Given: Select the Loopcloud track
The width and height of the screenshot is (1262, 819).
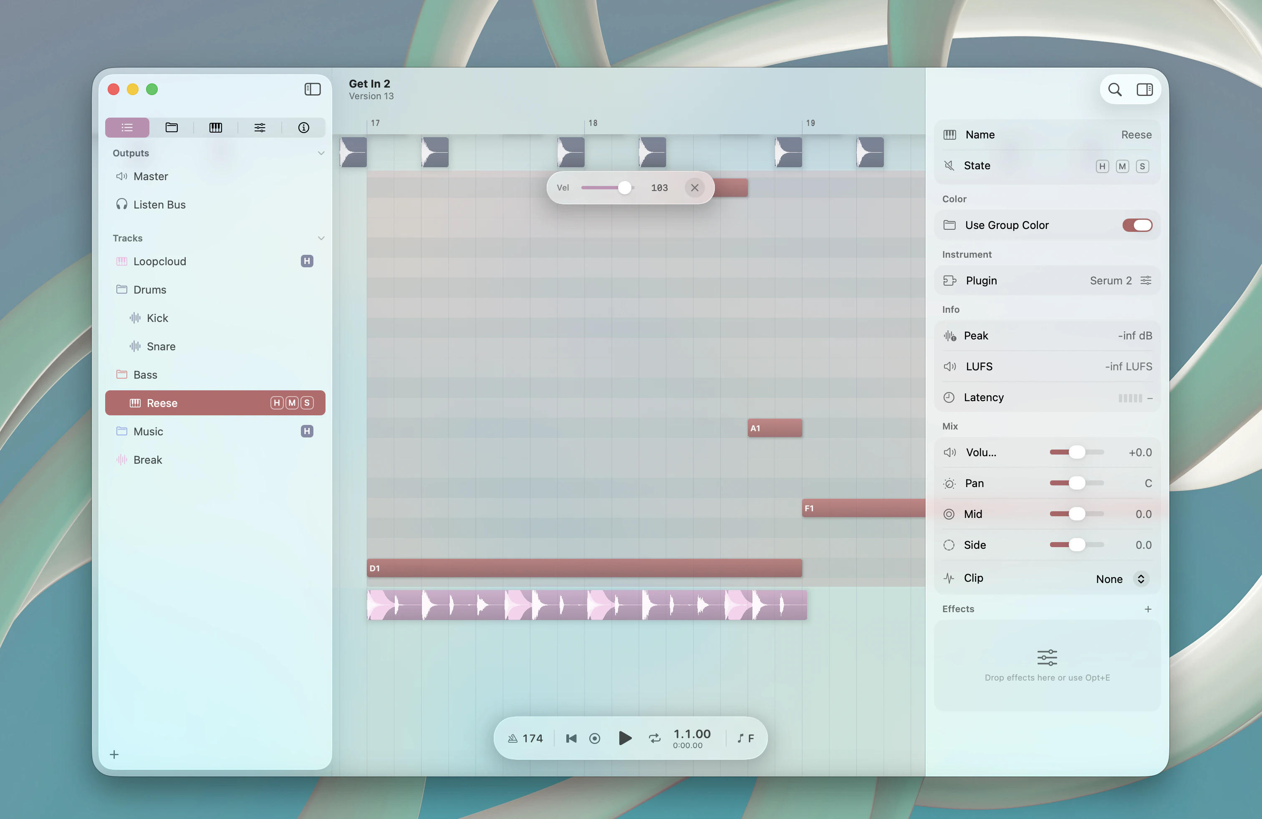Looking at the screenshot, I should pos(215,261).
